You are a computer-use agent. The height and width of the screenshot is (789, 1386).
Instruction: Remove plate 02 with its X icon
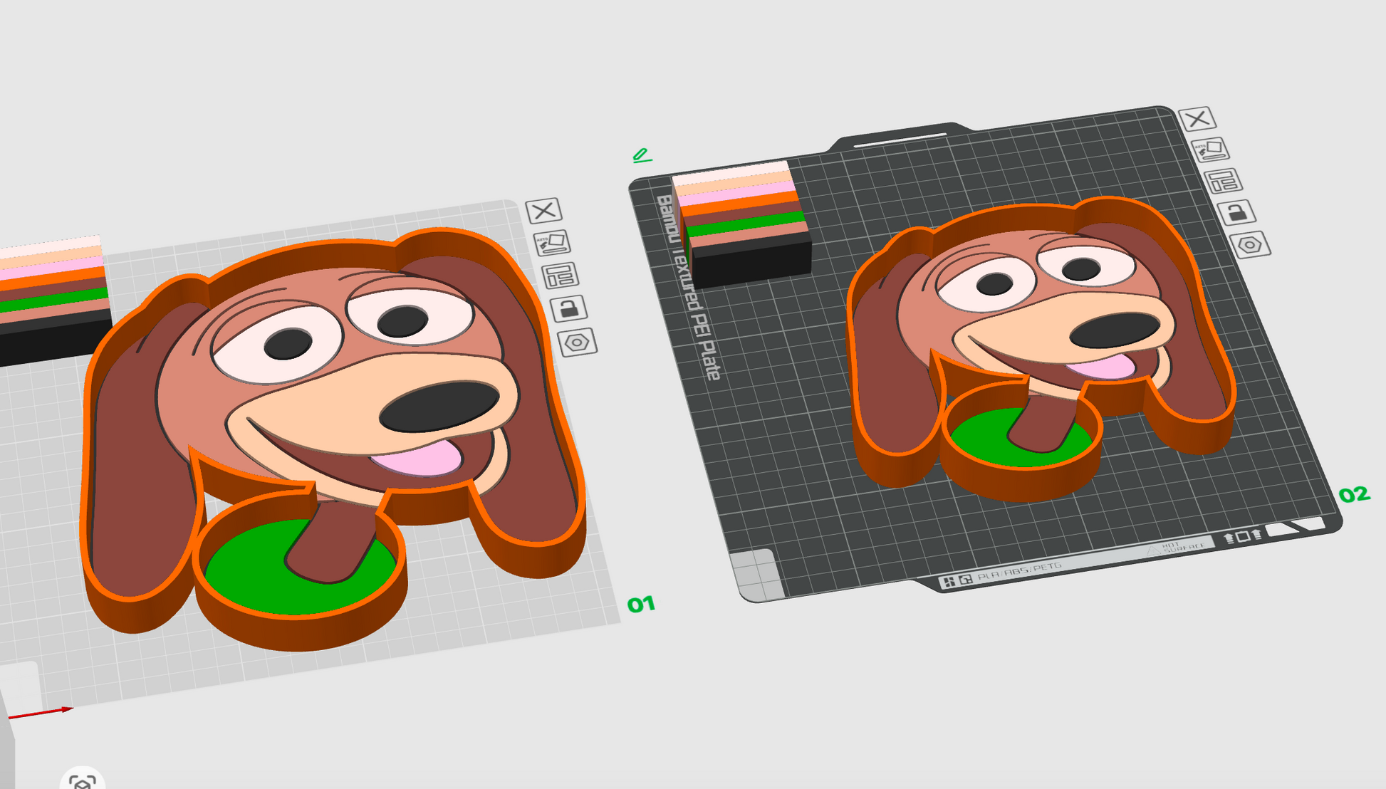(x=1197, y=118)
